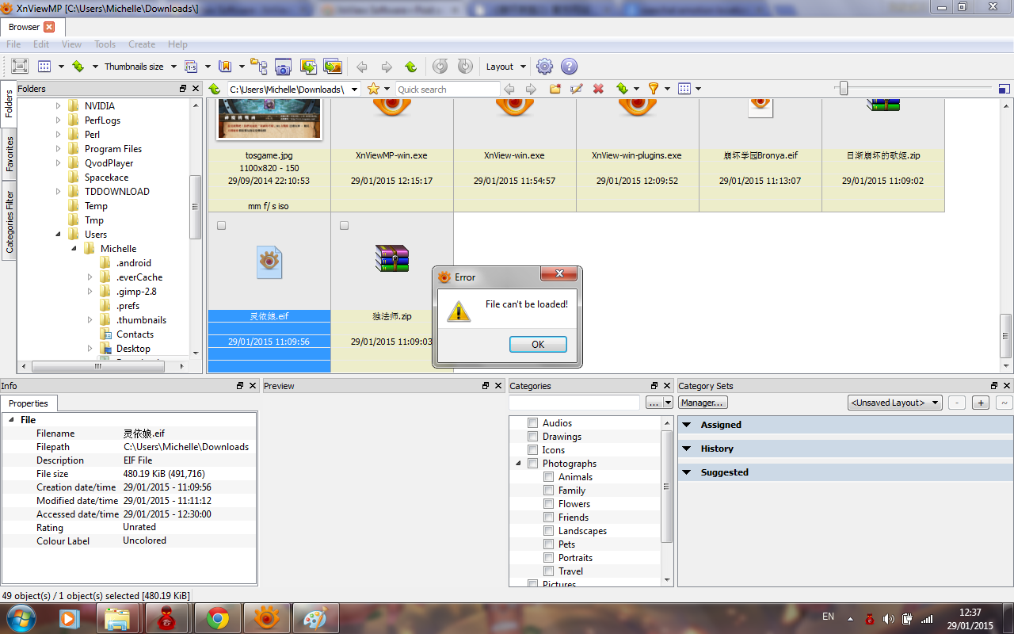Click the bookmark icon in the main toolbar
The height and width of the screenshot is (634, 1014).
[225, 67]
